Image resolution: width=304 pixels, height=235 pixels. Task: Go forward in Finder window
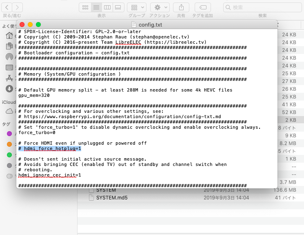tap(18, 7)
